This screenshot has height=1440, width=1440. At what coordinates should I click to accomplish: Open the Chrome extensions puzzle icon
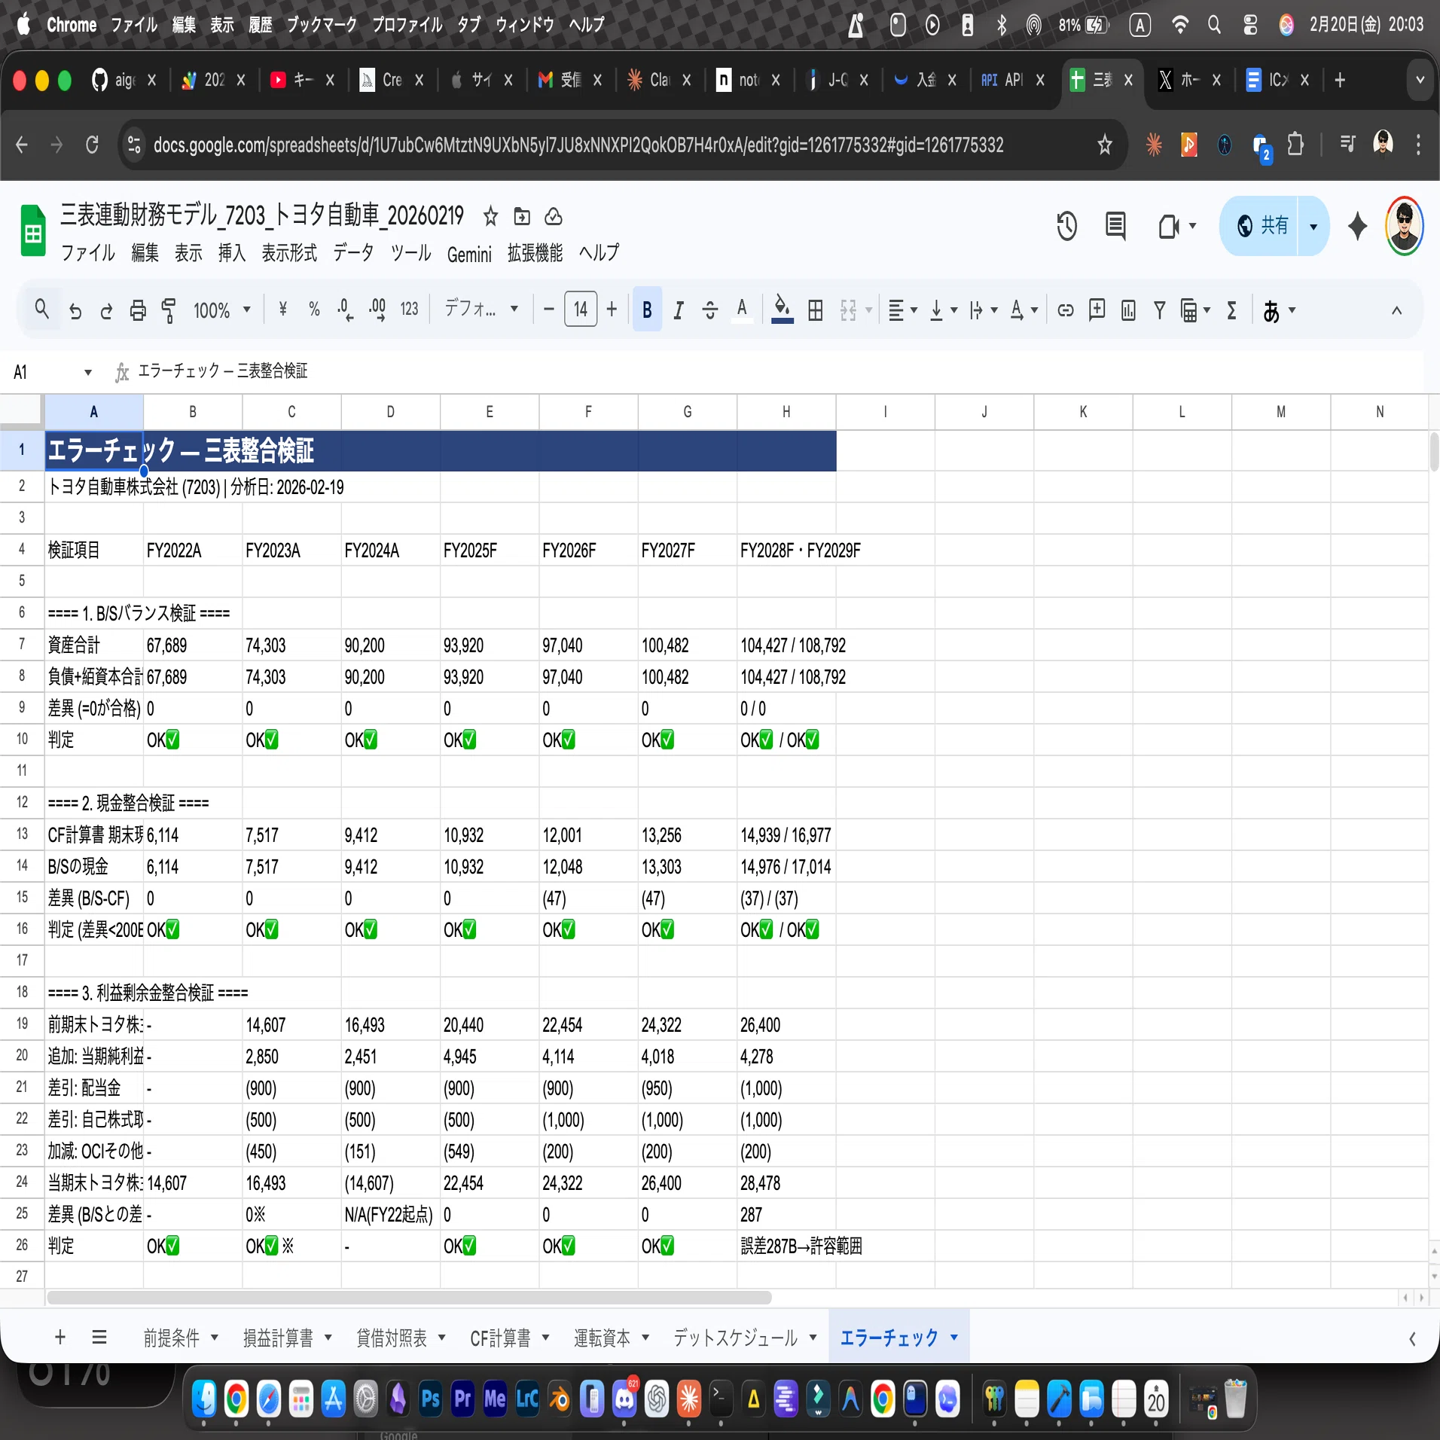(x=1295, y=144)
